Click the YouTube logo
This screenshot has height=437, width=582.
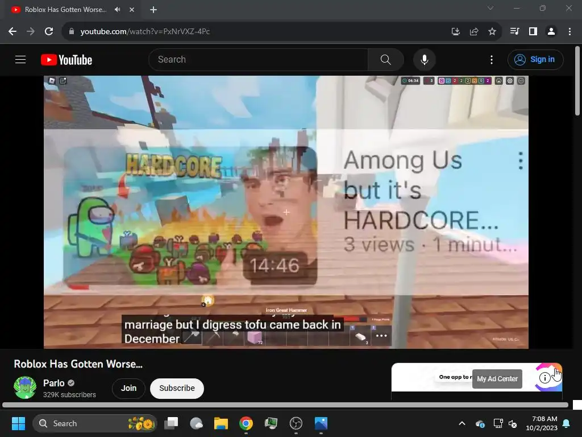(66, 60)
